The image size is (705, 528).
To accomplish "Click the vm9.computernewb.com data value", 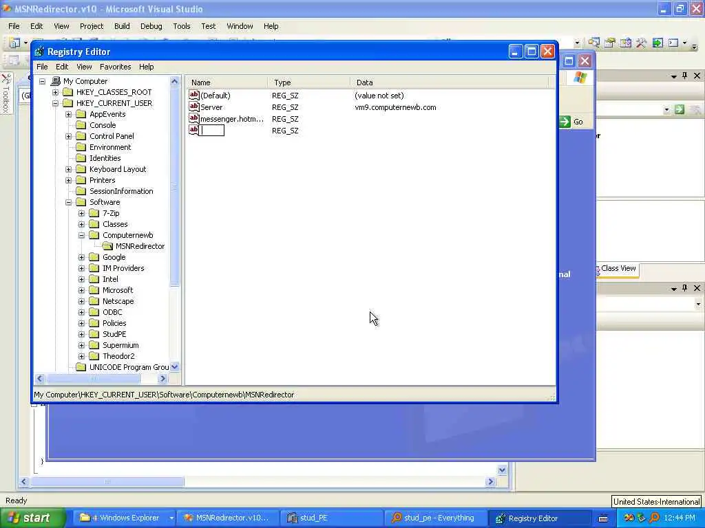I will point(395,107).
